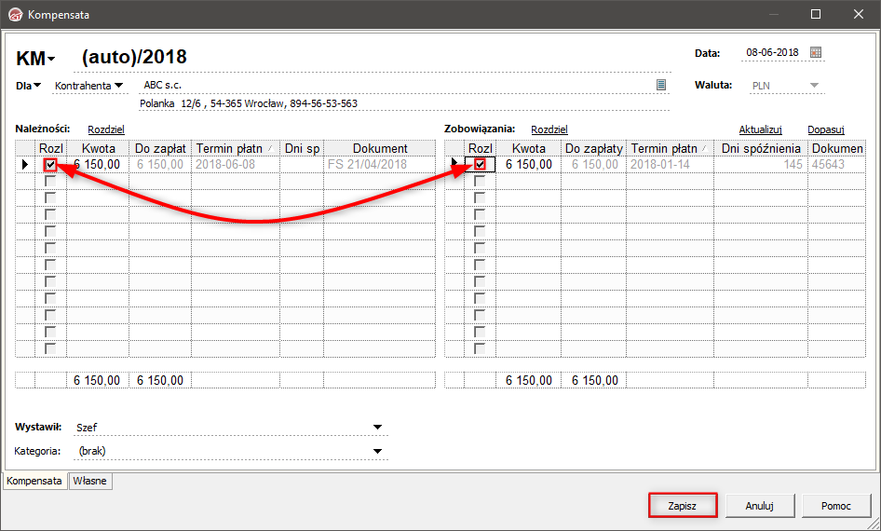Select liability days late cell 145
Image resolution: width=881 pixels, height=531 pixels.
tap(761, 165)
